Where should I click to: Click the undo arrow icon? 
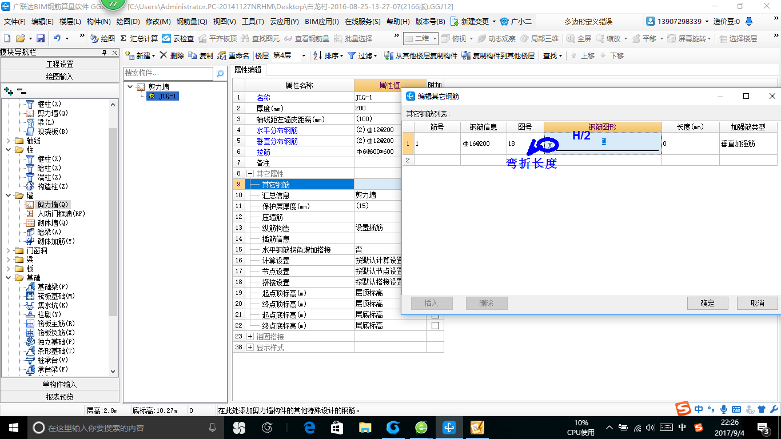[57, 38]
